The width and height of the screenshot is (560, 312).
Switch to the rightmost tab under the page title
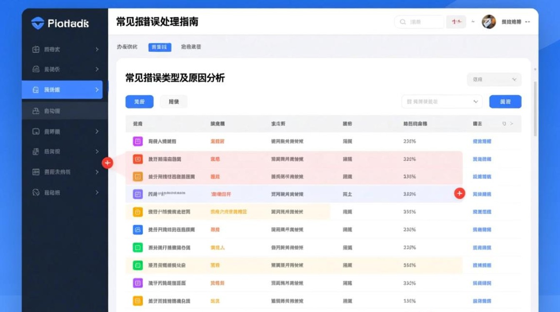coord(191,47)
